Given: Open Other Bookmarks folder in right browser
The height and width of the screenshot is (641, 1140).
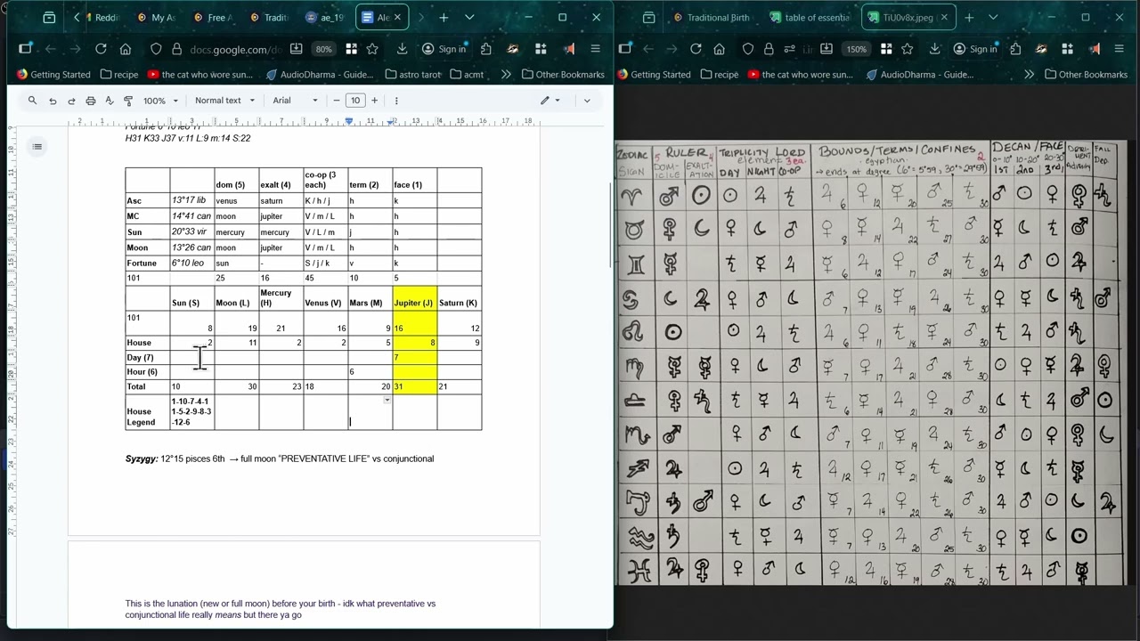Looking at the screenshot, I should point(1086,75).
